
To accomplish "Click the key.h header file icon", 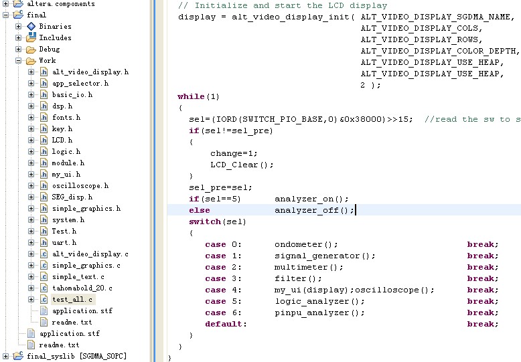I will pyautogui.click(x=44, y=128).
